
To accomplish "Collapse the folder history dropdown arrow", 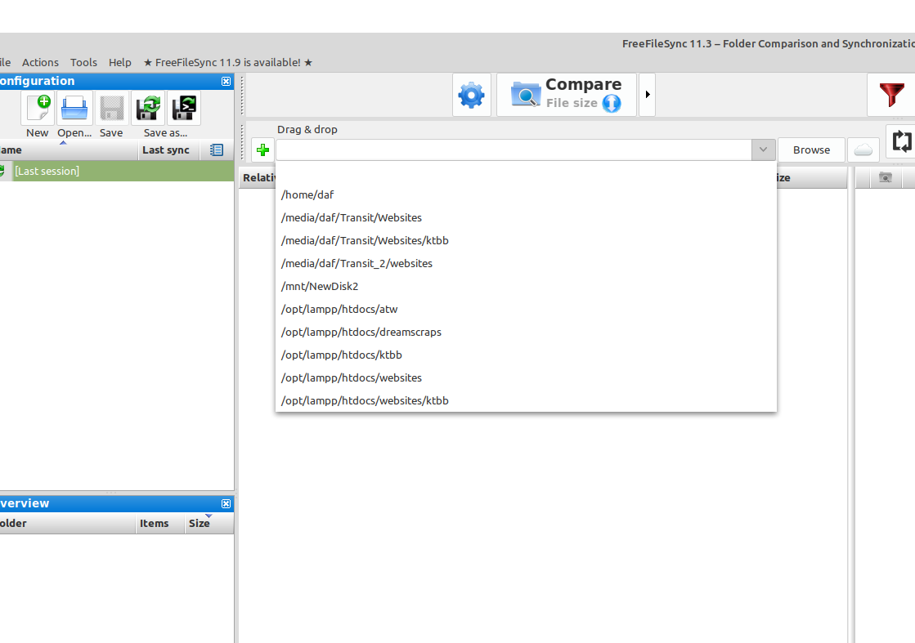I will [x=763, y=150].
